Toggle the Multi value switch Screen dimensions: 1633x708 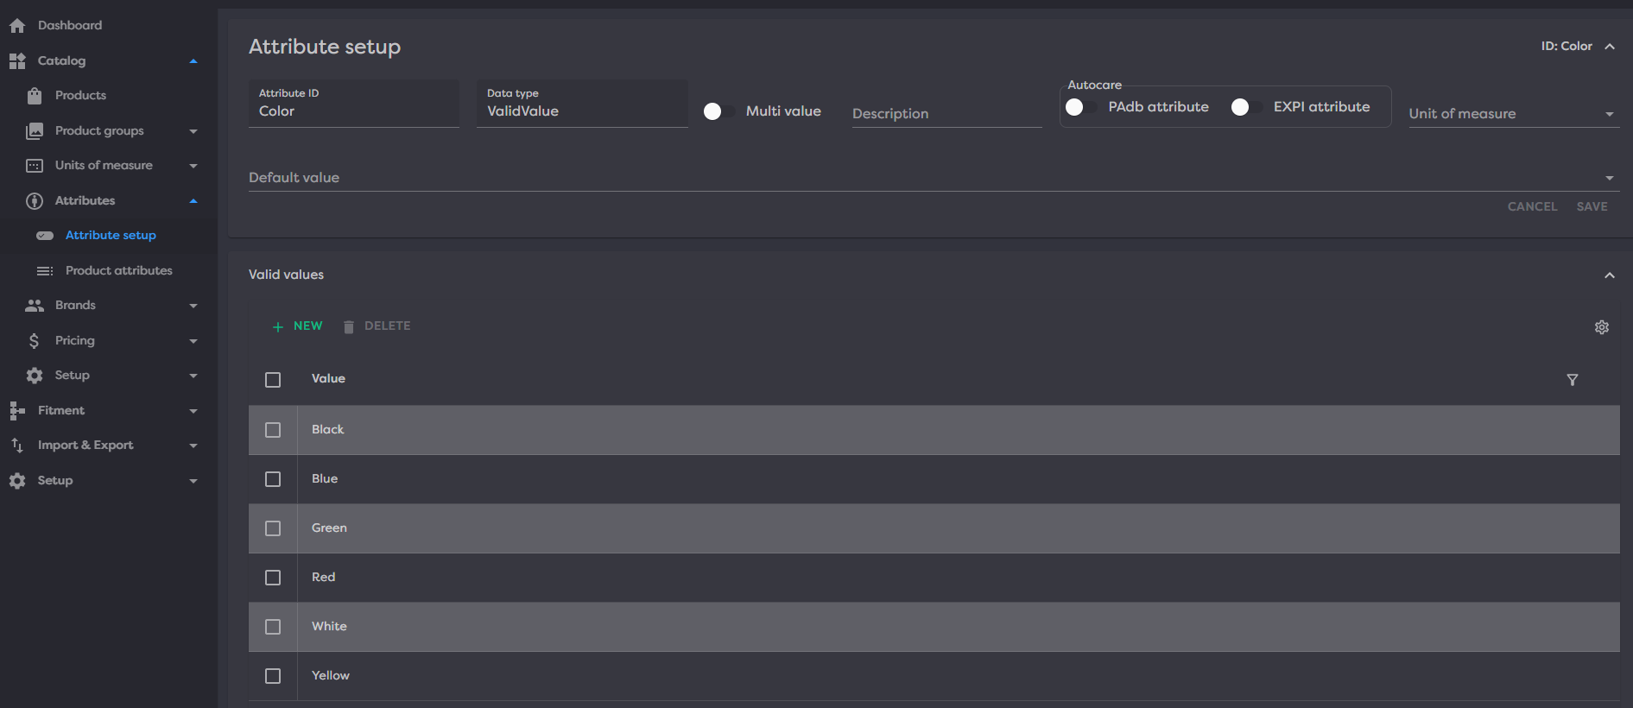718,111
